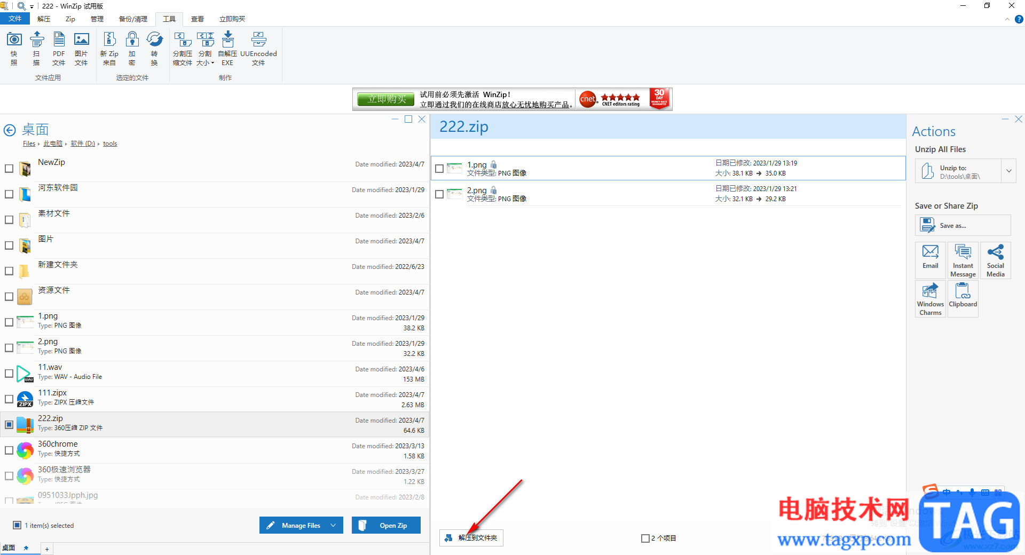Image resolution: width=1025 pixels, height=555 pixels.
Task: Tick the checkbox for 1.png inside 222.zip
Action: [x=439, y=169]
